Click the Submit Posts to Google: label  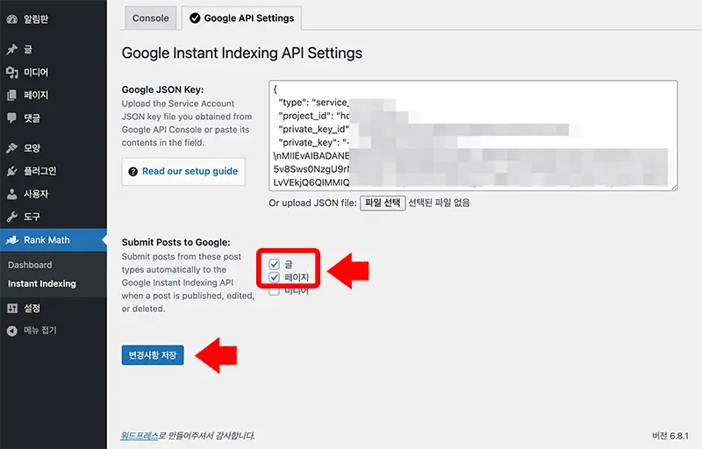pos(176,242)
